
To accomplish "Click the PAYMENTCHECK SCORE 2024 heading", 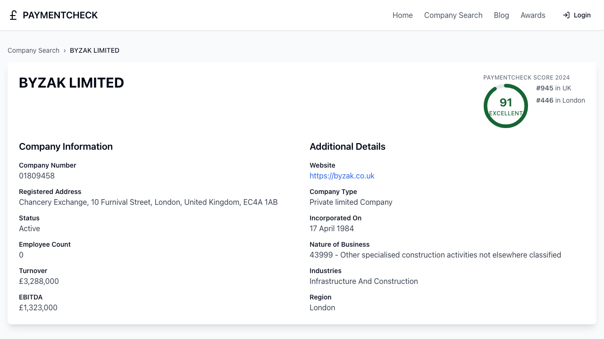I will (x=527, y=77).
